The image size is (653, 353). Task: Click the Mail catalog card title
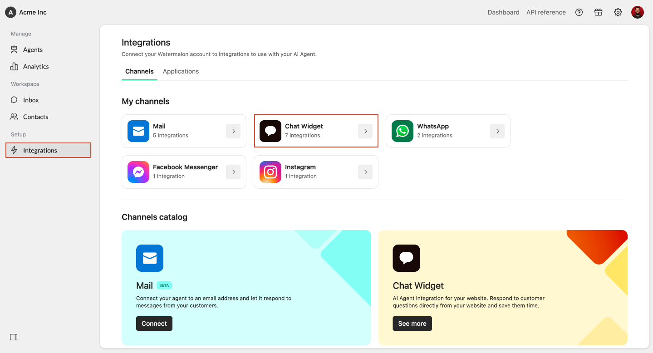pyautogui.click(x=144, y=285)
